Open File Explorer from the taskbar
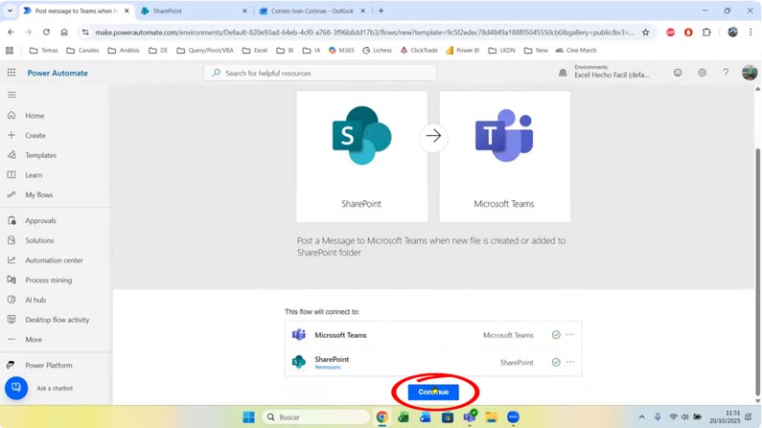The width and height of the screenshot is (762, 428). tap(492, 417)
